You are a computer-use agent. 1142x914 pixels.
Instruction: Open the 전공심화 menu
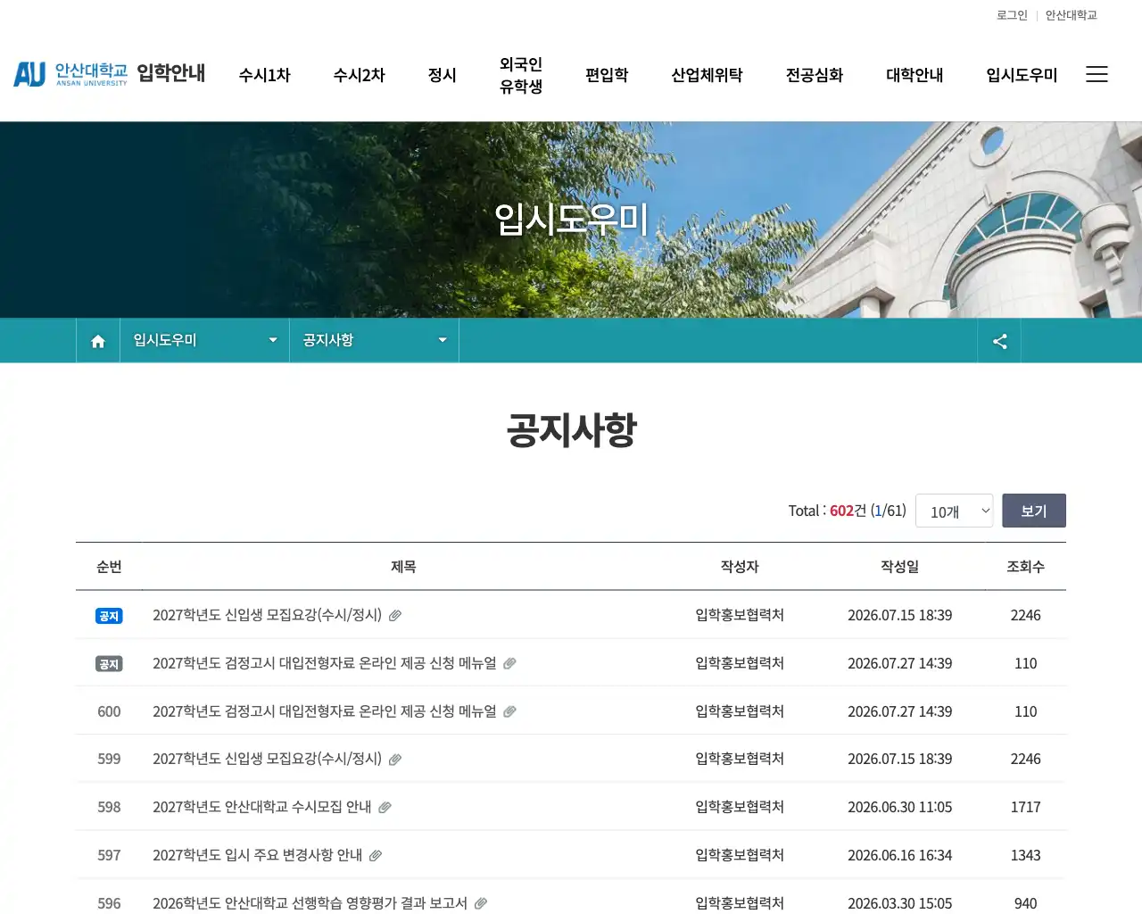point(815,75)
